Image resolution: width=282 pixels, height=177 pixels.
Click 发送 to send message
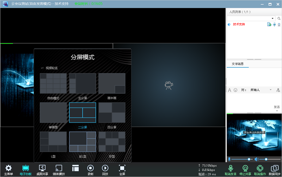(277, 107)
